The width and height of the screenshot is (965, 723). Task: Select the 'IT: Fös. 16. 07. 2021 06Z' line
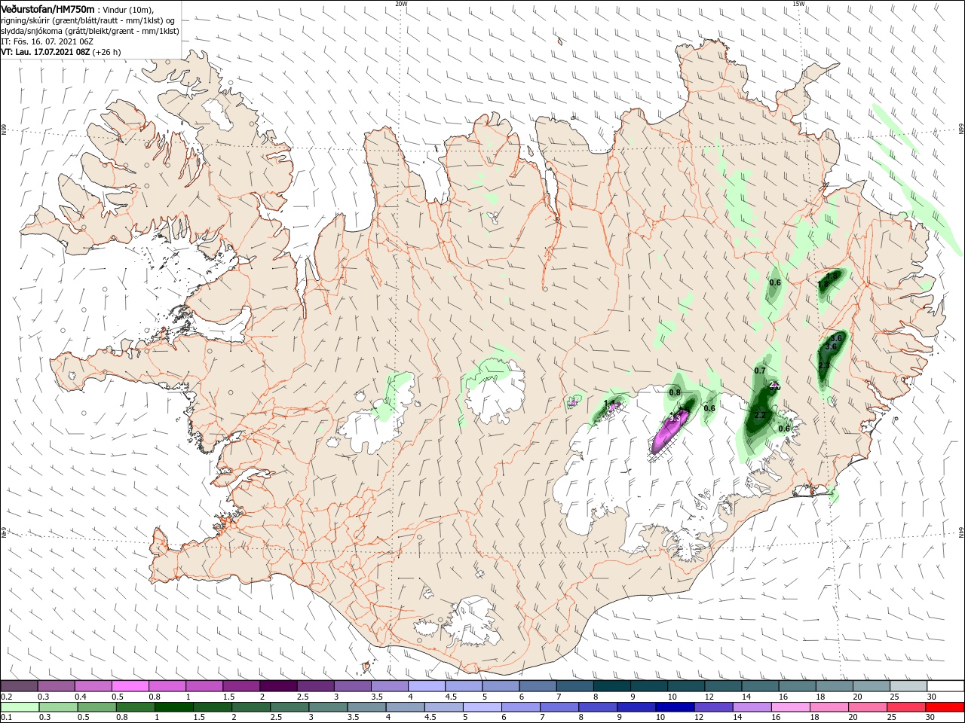click(x=47, y=41)
